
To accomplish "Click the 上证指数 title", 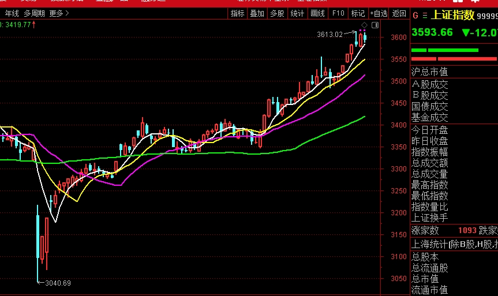I will pos(452,15).
